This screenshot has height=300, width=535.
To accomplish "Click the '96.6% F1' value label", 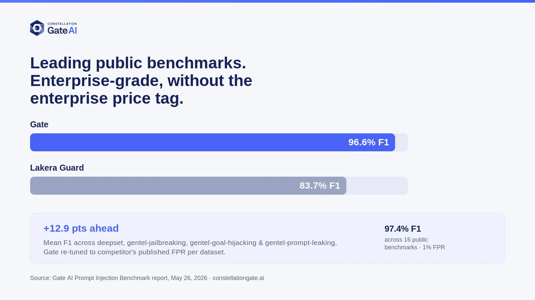I will tap(368, 142).
